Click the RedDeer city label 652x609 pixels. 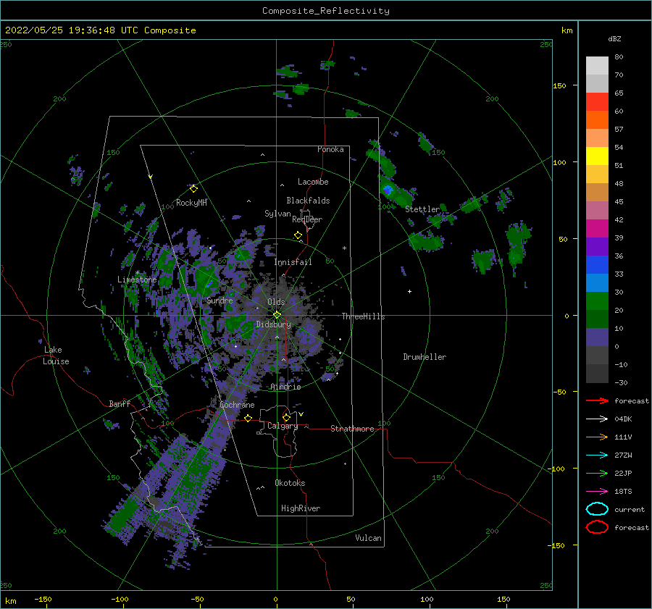[x=307, y=219]
